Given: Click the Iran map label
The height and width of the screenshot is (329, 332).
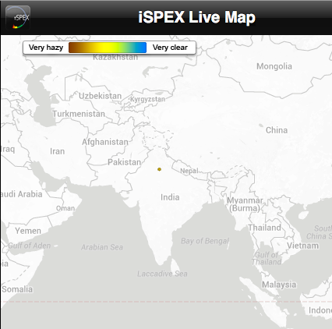Looking at the screenshot, I should tap(57, 151).
